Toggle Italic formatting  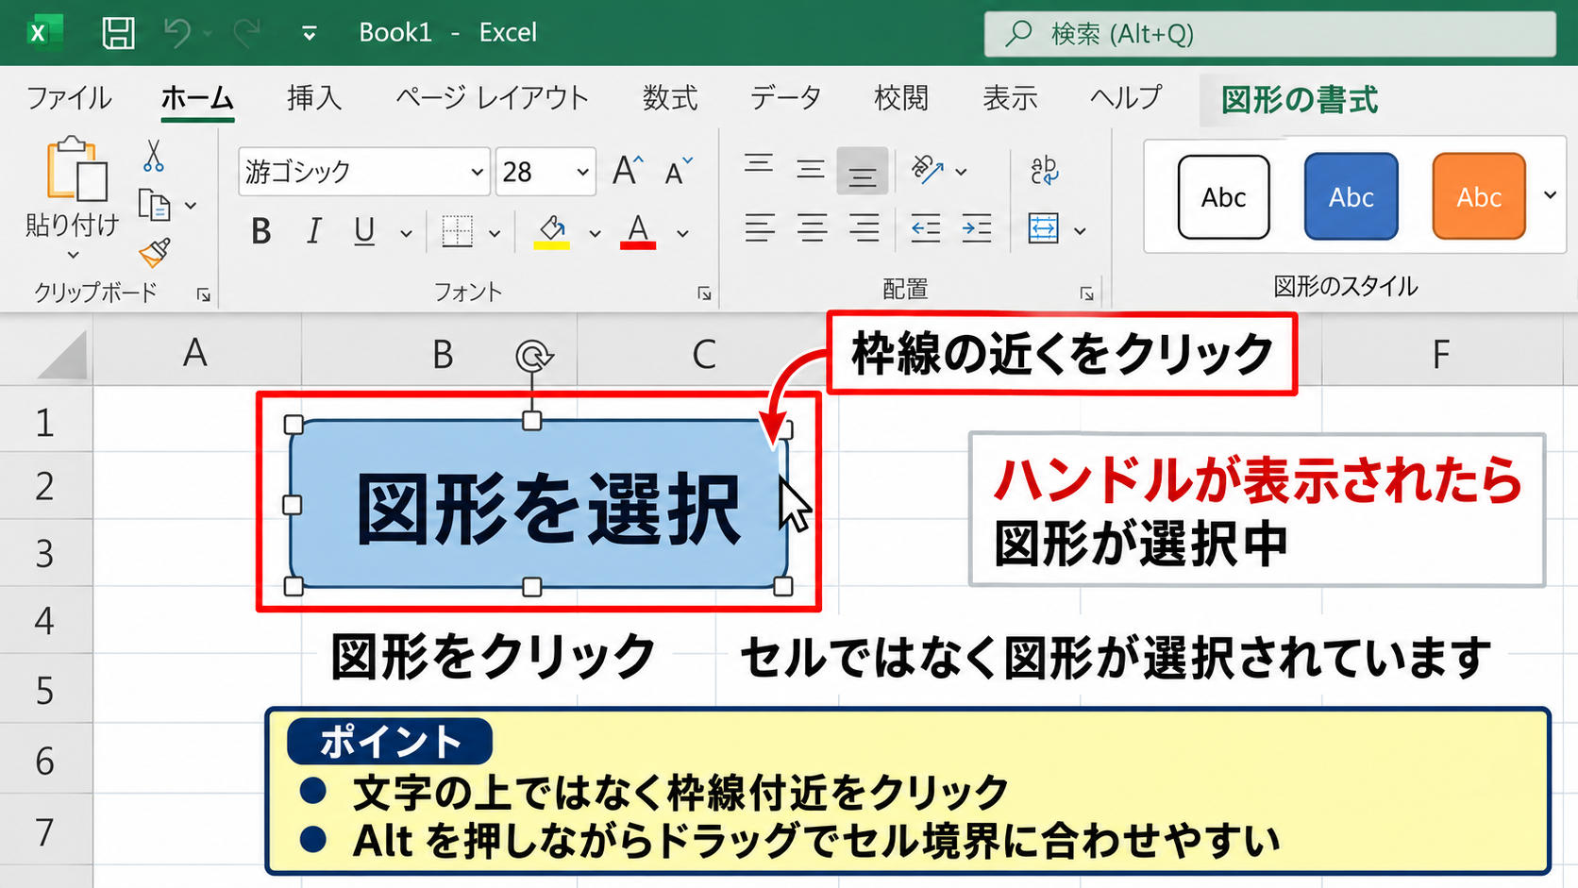pyautogui.click(x=313, y=231)
